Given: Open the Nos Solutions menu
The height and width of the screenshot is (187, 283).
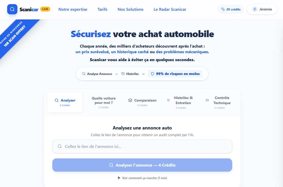Looking at the screenshot, I should (x=130, y=9).
